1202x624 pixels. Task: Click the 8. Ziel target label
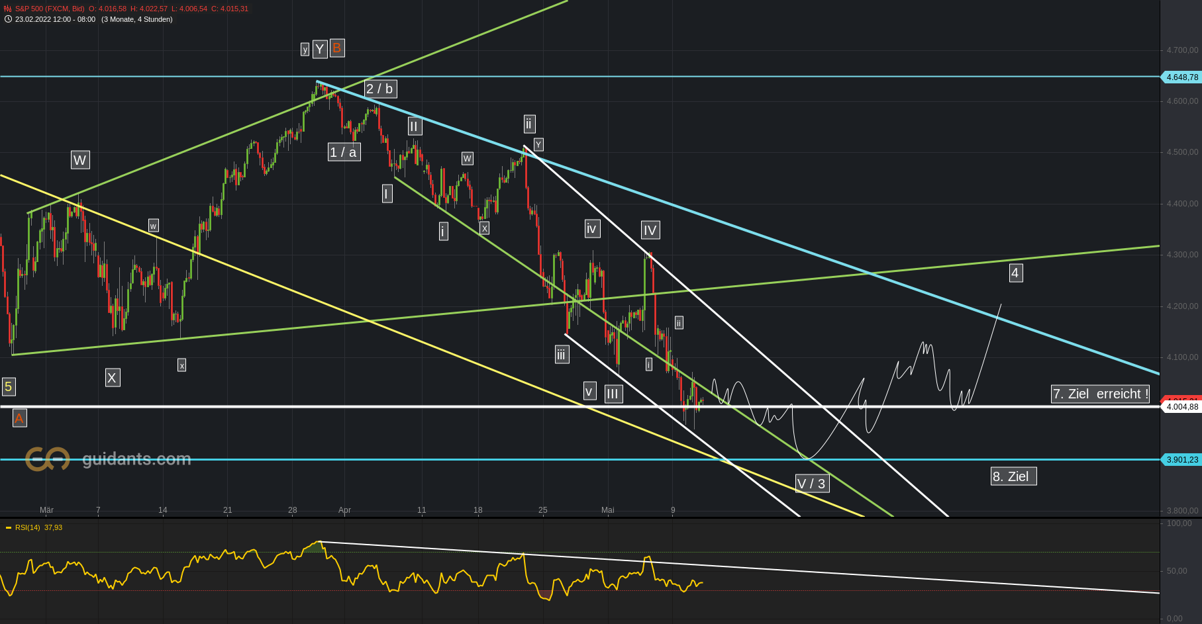1013,476
